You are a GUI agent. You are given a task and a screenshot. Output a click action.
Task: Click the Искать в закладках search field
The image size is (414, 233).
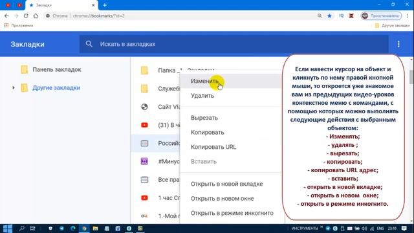tap(234, 44)
